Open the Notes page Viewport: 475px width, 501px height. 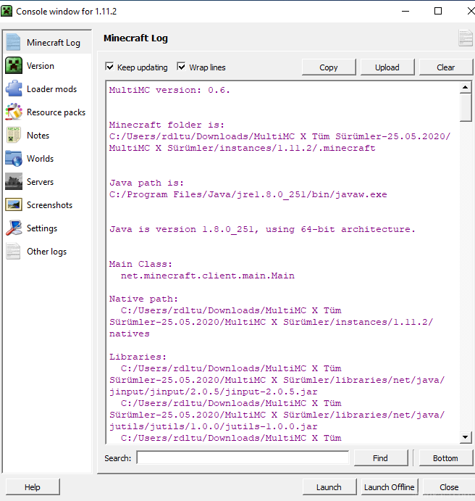coord(48,135)
